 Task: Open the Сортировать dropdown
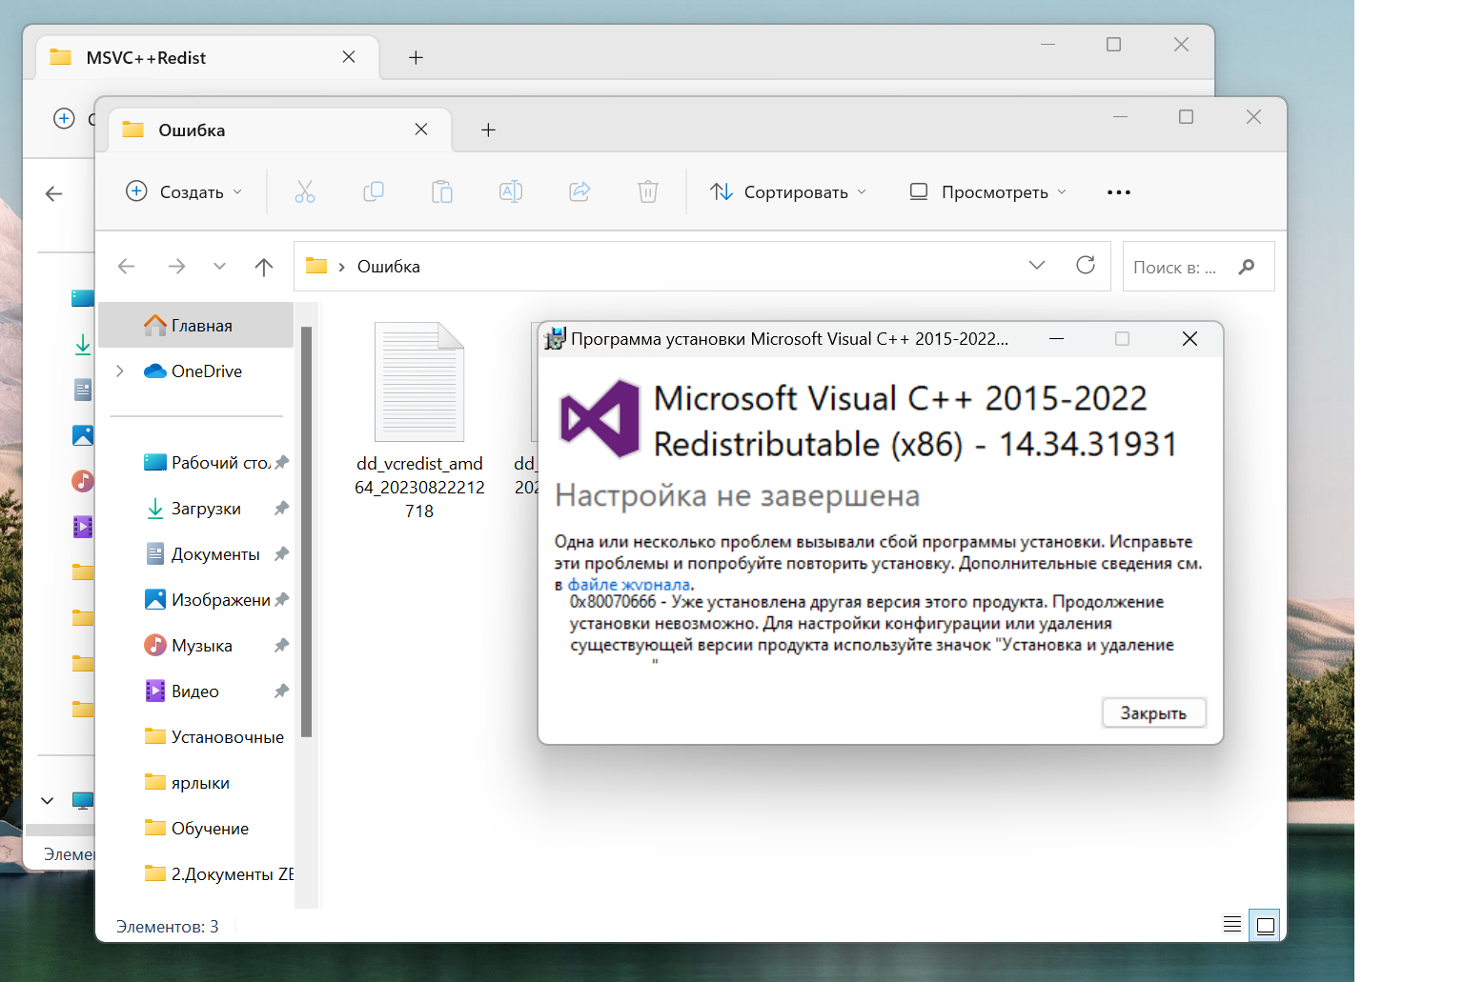pos(788,192)
